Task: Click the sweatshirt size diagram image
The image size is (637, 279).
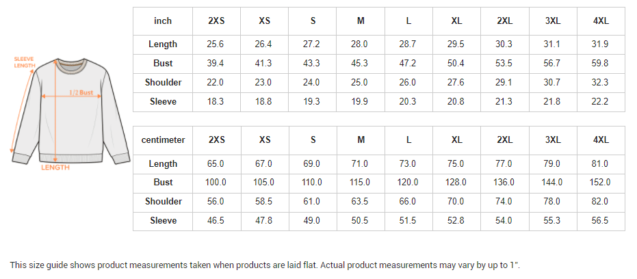Action: point(70,113)
